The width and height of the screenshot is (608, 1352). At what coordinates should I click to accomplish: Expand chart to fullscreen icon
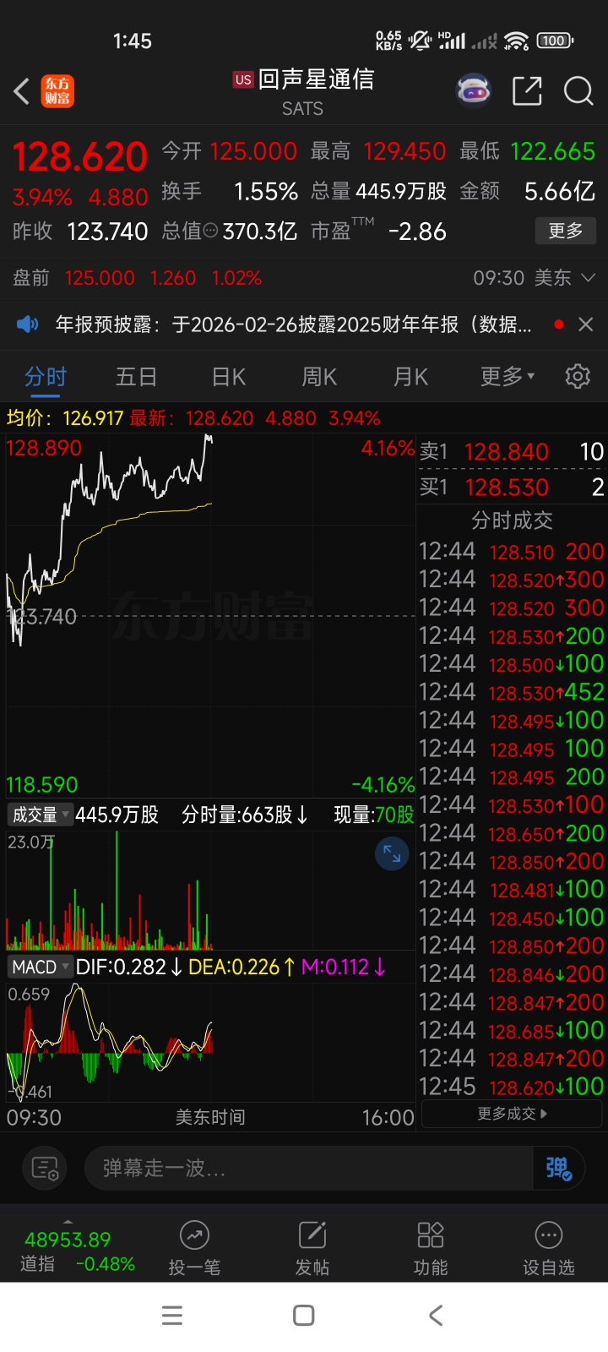pyautogui.click(x=392, y=853)
